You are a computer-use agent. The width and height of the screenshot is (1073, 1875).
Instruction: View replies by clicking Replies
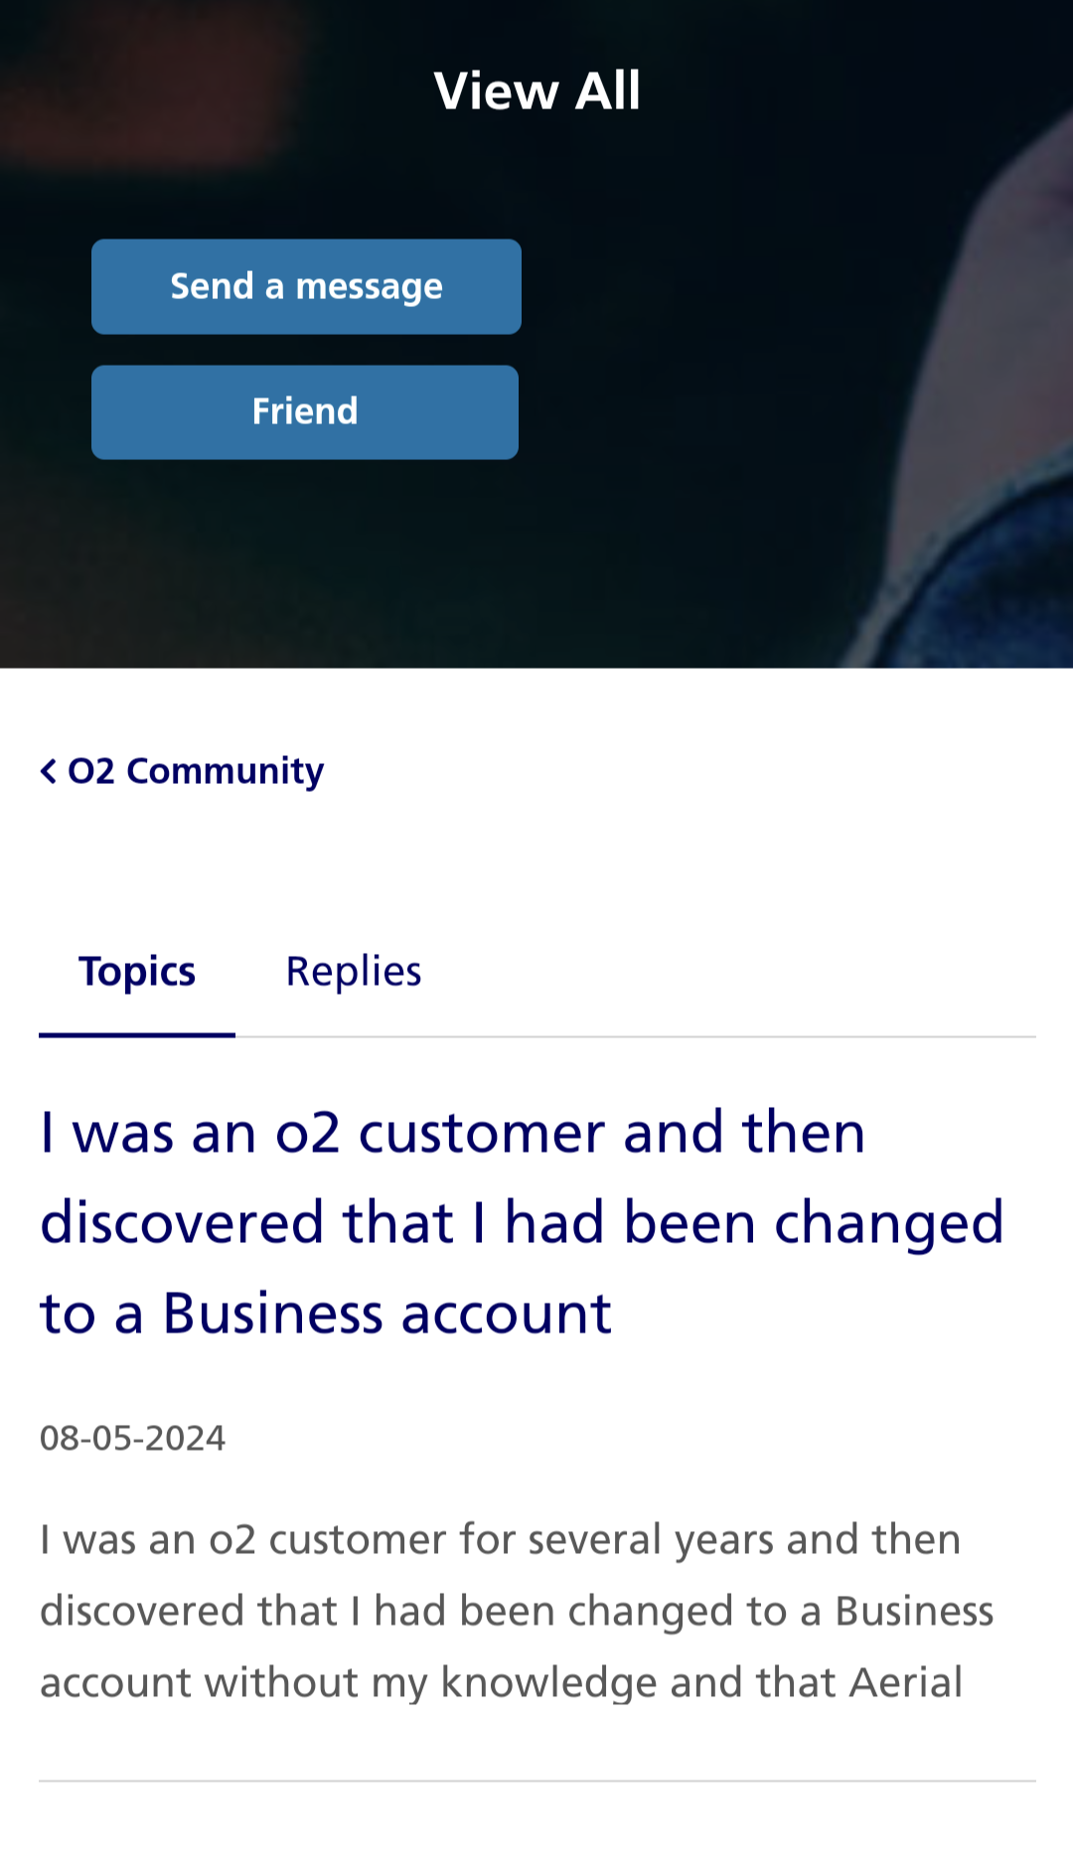click(x=353, y=971)
